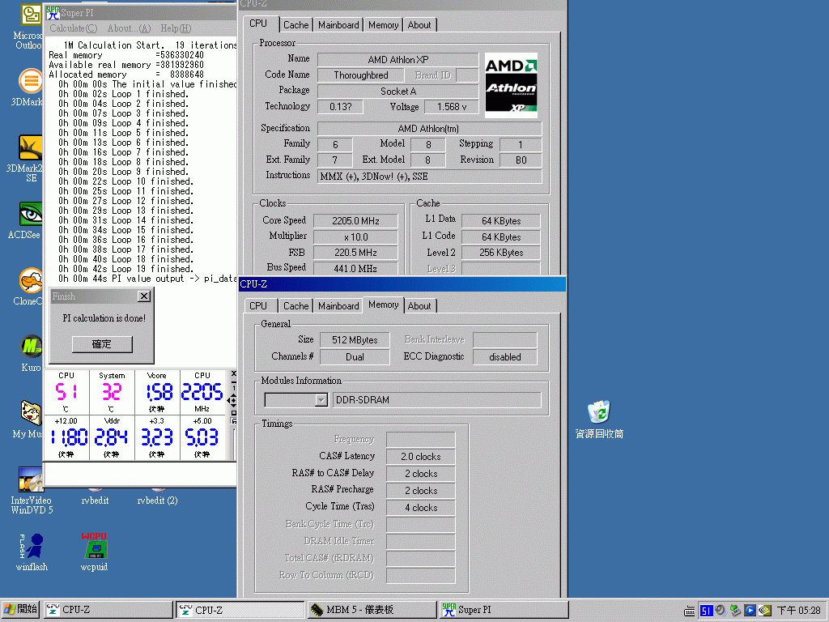This screenshot has height=622, width=829.
Task: Click the keyboard input method tray icon
Action: (x=690, y=611)
